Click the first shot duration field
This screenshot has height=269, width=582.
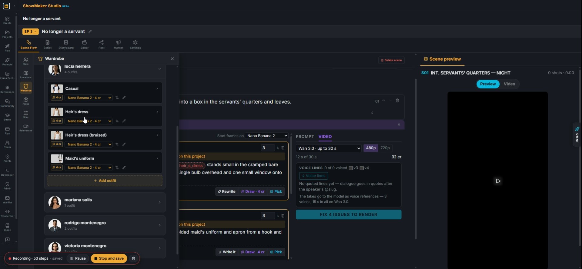click(268, 148)
